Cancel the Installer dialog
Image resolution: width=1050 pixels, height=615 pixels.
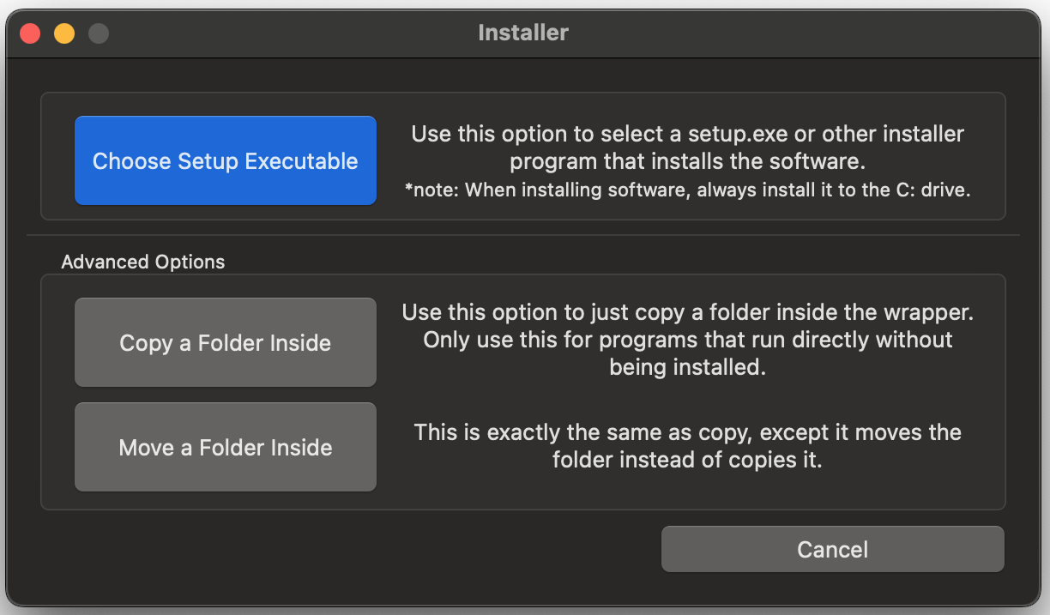(832, 549)
